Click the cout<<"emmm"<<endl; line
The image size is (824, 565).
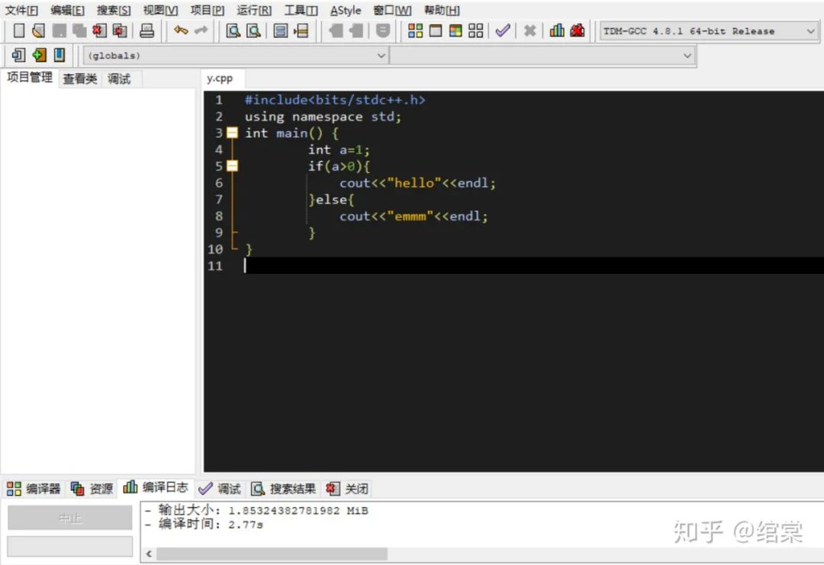click(x=414, y=216)
